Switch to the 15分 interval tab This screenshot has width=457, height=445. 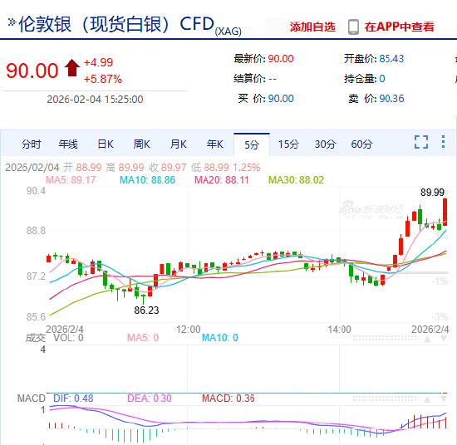tap(288, 144)
